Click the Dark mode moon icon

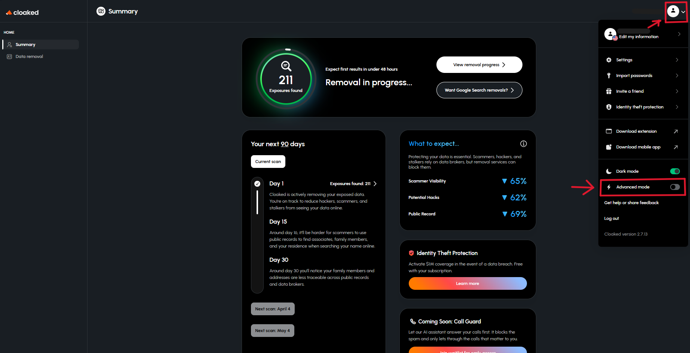pos(609,171)
